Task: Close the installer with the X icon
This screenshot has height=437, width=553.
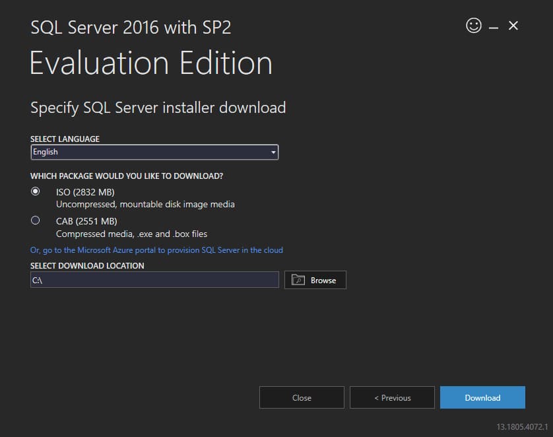Action: tap(513, 26)
